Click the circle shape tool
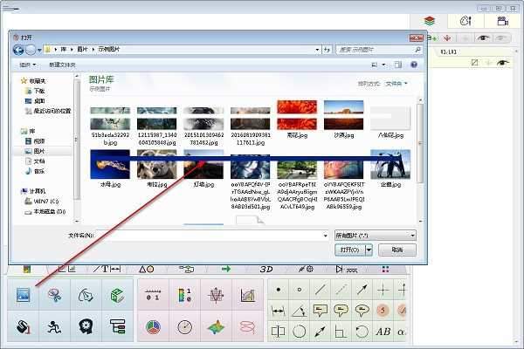Viewport: 524px width, 349px height. (300, 332)
